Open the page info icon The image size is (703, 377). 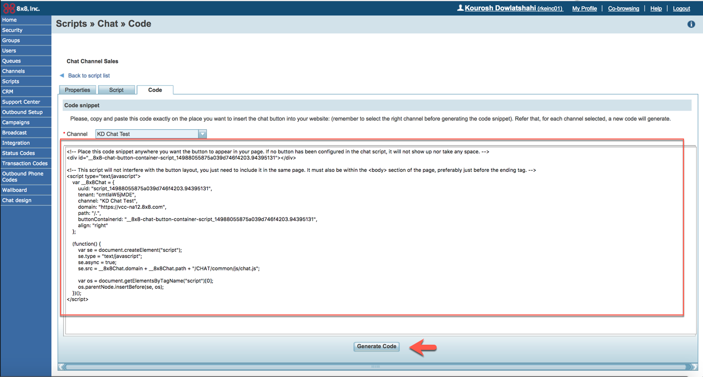click(691, 24)
